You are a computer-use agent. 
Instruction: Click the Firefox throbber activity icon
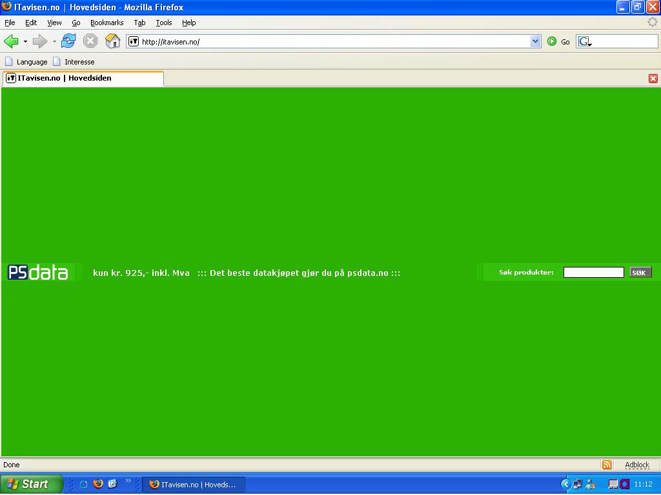653,23
